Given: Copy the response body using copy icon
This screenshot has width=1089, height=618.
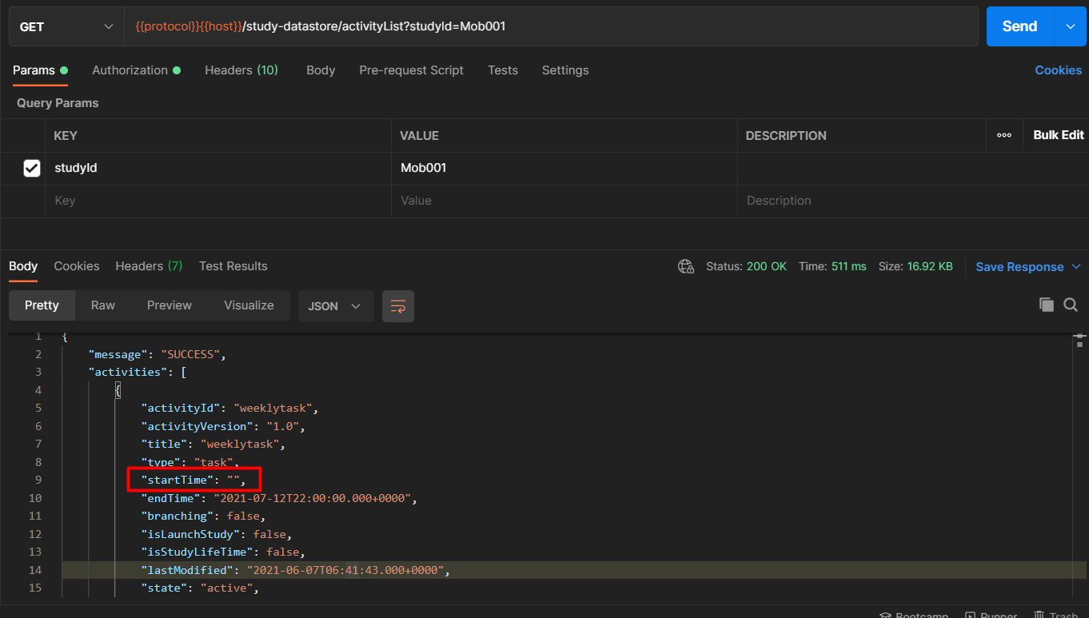Looking at the screenshot, I should 1046,305.
